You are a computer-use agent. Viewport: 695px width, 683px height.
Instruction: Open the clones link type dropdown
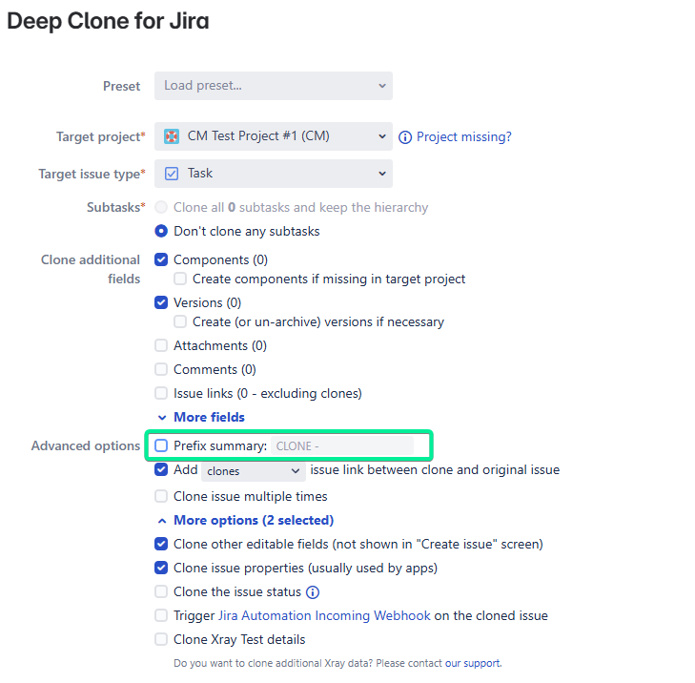[253, 471]
